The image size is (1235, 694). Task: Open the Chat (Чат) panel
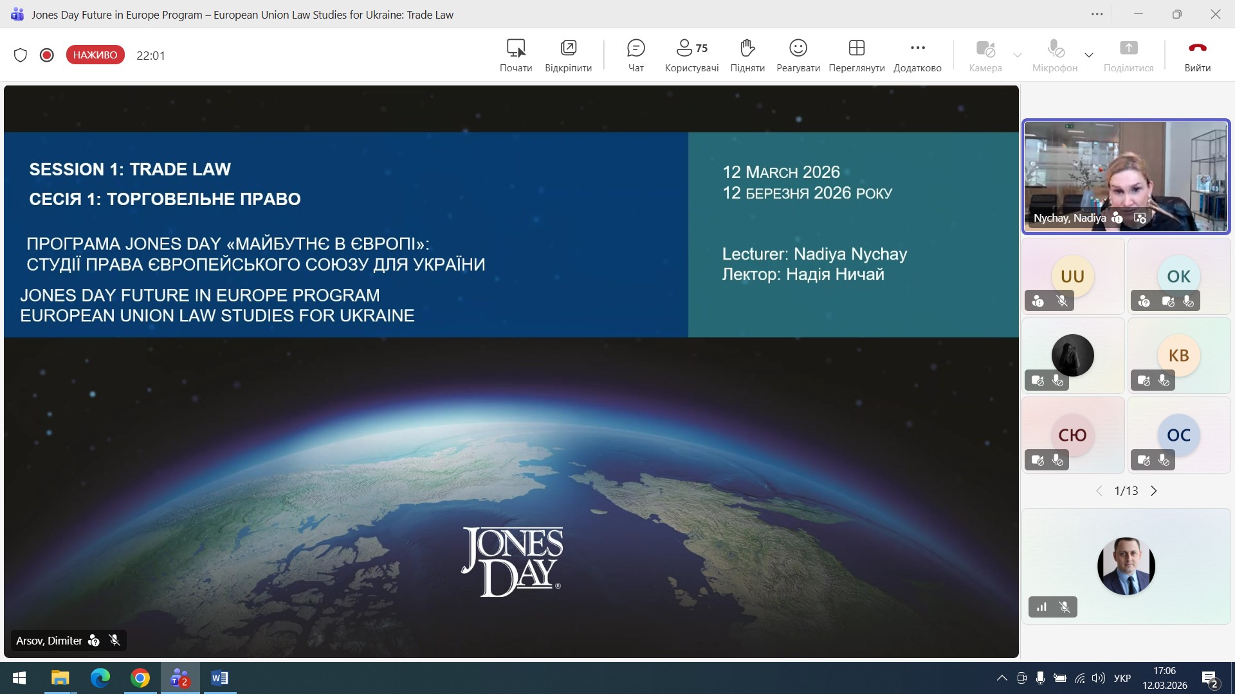(x=636, y=55)
